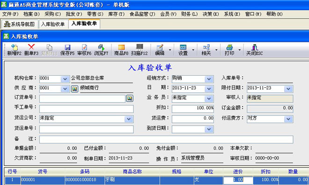The image size is (309, 185).
Task: Click the 商品F8 goods icon
Action: [121, 50]
